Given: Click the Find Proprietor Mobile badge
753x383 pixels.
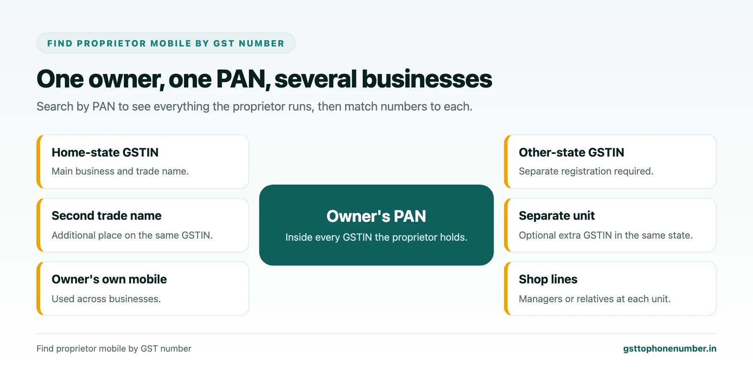Looking at the screenshot, I should coord(166,43).
